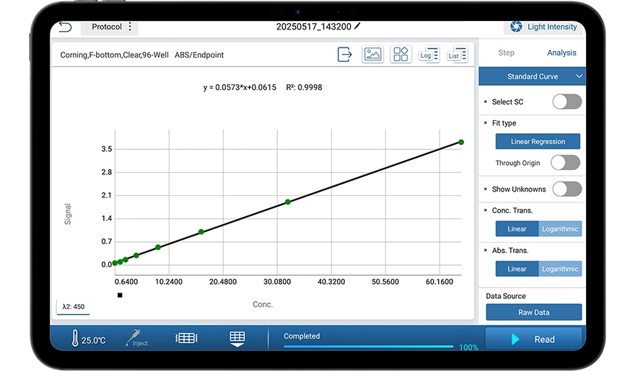Click the plate eject icon
Image resolution: width=635 pixels, height=371 pixels.
click(x=237, y=339)
